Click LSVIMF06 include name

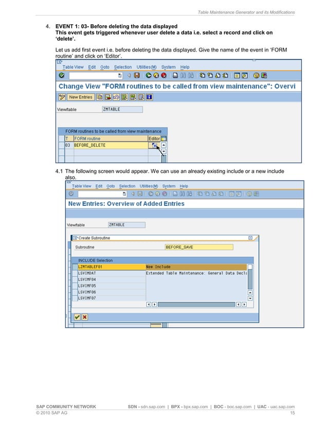pos(87,292)
